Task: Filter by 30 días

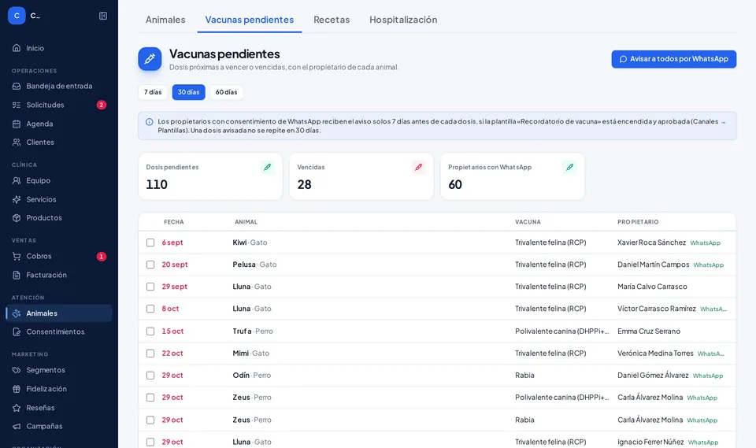Action: pos(188,92)
